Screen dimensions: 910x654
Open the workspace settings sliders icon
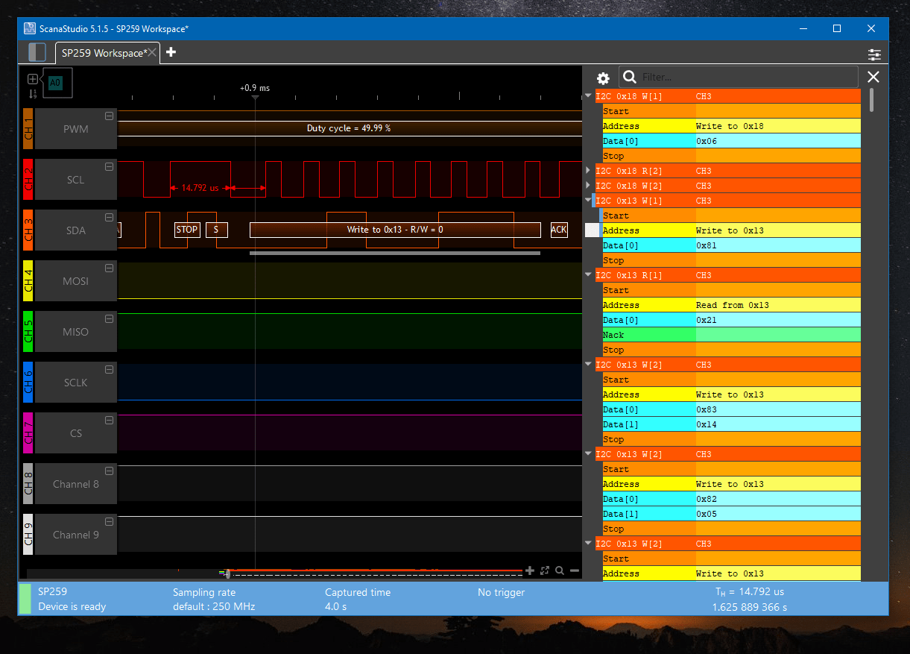[874, 54]
